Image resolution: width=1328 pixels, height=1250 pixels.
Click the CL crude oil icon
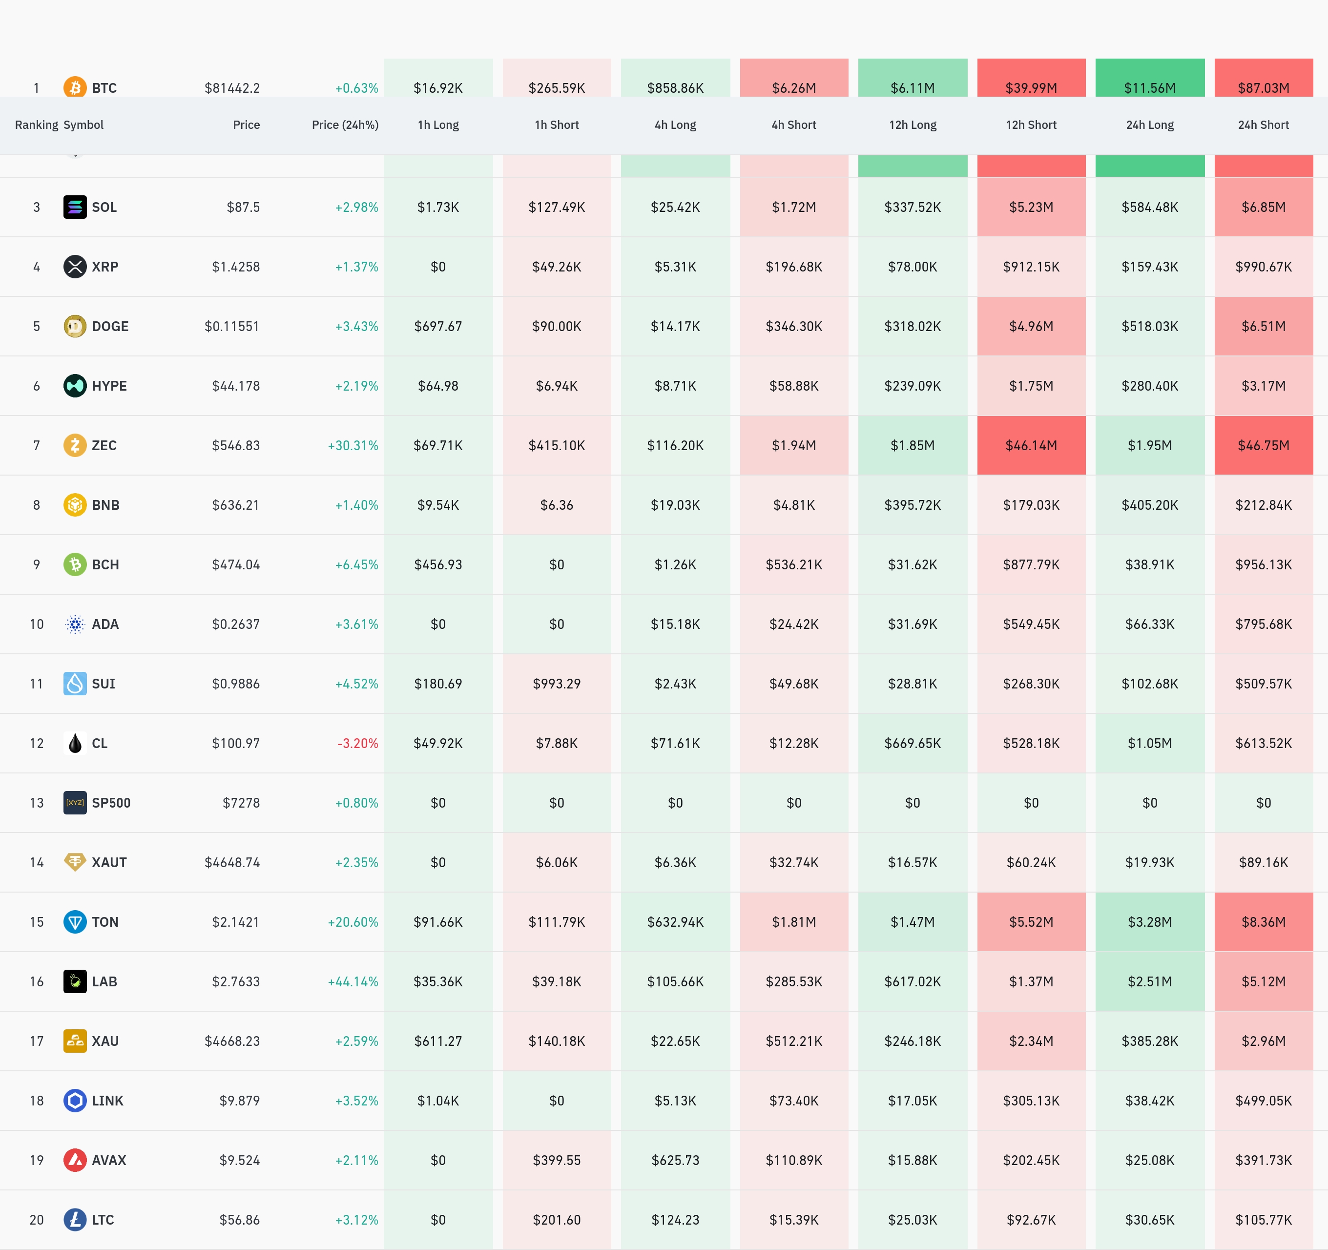[75, 743]
